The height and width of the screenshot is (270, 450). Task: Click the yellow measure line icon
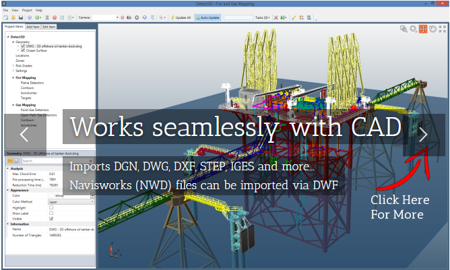pos(294,18)
